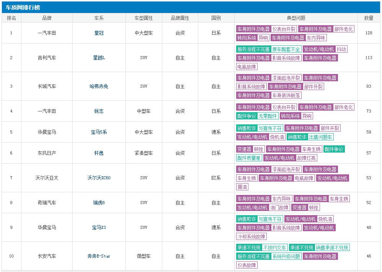Click 车内异味 tag in the 皇冠 row
Image resolution: width=382 pixels, height=272 pixels.
click(x=316, y=38)
